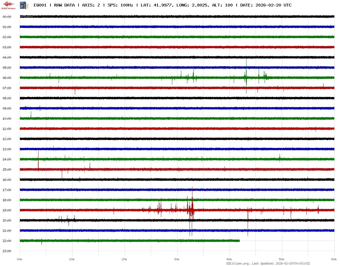The image size is (340, 266).
Task: Click the circuit board icon in header
Action: coord(22,5)
